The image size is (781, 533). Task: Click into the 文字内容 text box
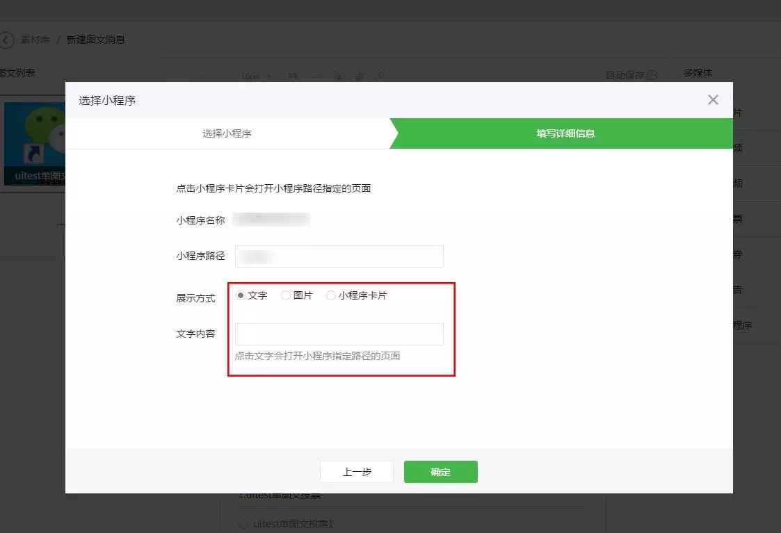coord(339,334)
